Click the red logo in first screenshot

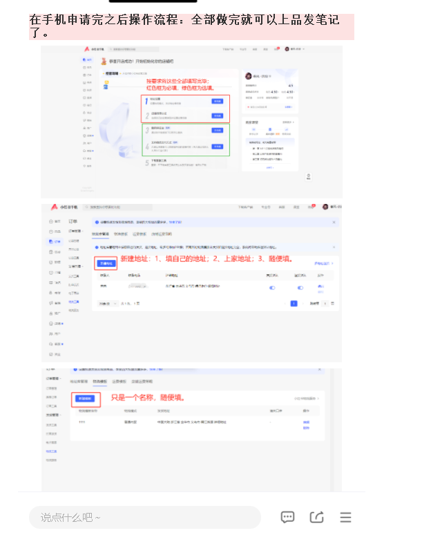pyautogui.click(x=86, y=50)
